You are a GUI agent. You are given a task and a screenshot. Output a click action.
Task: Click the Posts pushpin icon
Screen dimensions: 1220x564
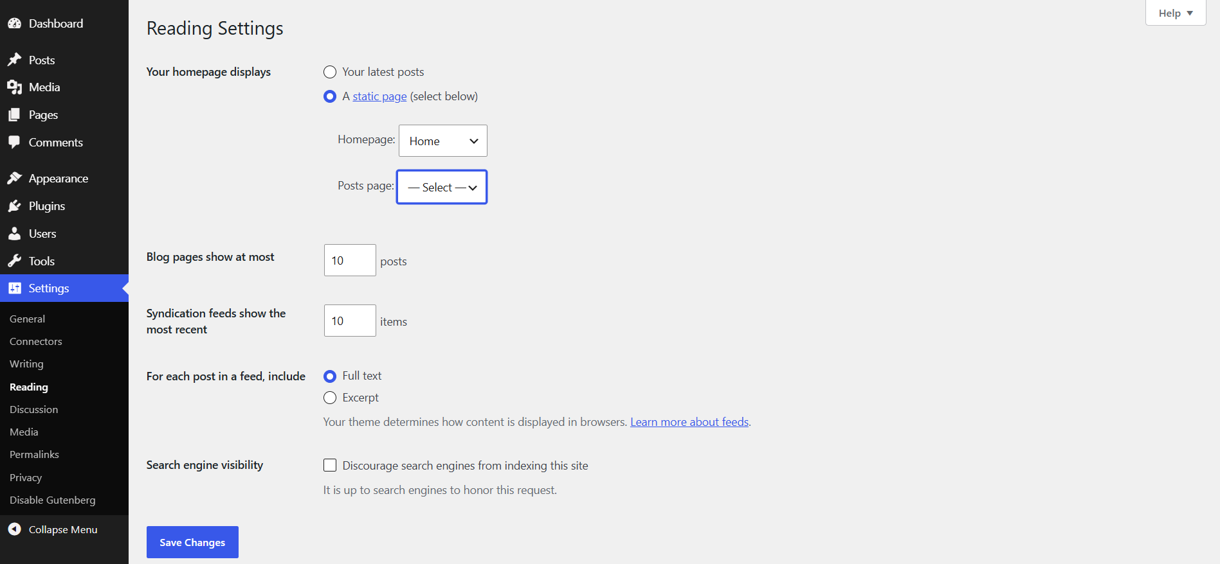tap(14, 60)
